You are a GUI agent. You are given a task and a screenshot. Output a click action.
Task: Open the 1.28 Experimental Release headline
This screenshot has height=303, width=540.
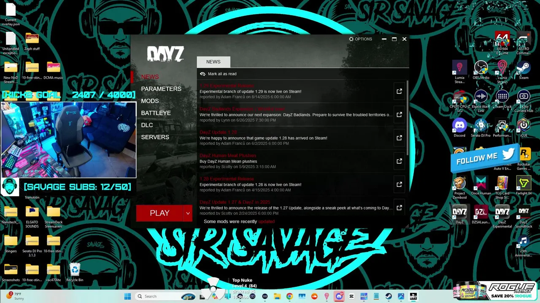[227, 179]
